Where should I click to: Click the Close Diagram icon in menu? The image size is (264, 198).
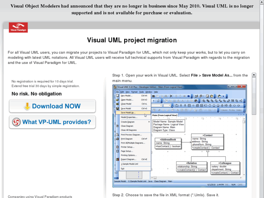point(118,126)
